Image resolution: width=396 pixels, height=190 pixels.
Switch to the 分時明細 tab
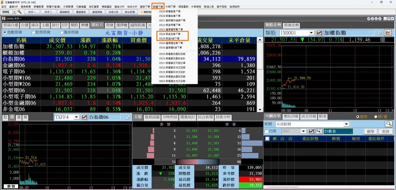click(170, 117)
